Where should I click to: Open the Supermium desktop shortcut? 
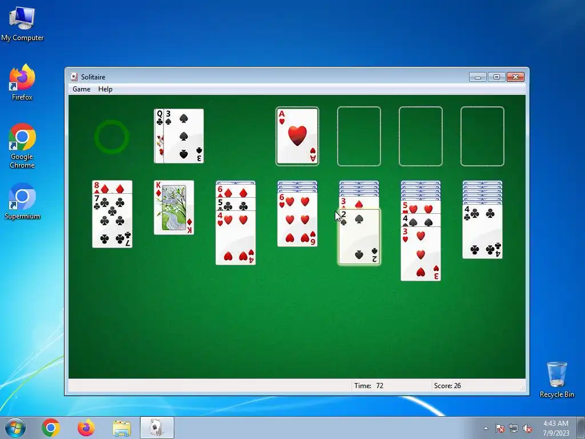(22, 201)
